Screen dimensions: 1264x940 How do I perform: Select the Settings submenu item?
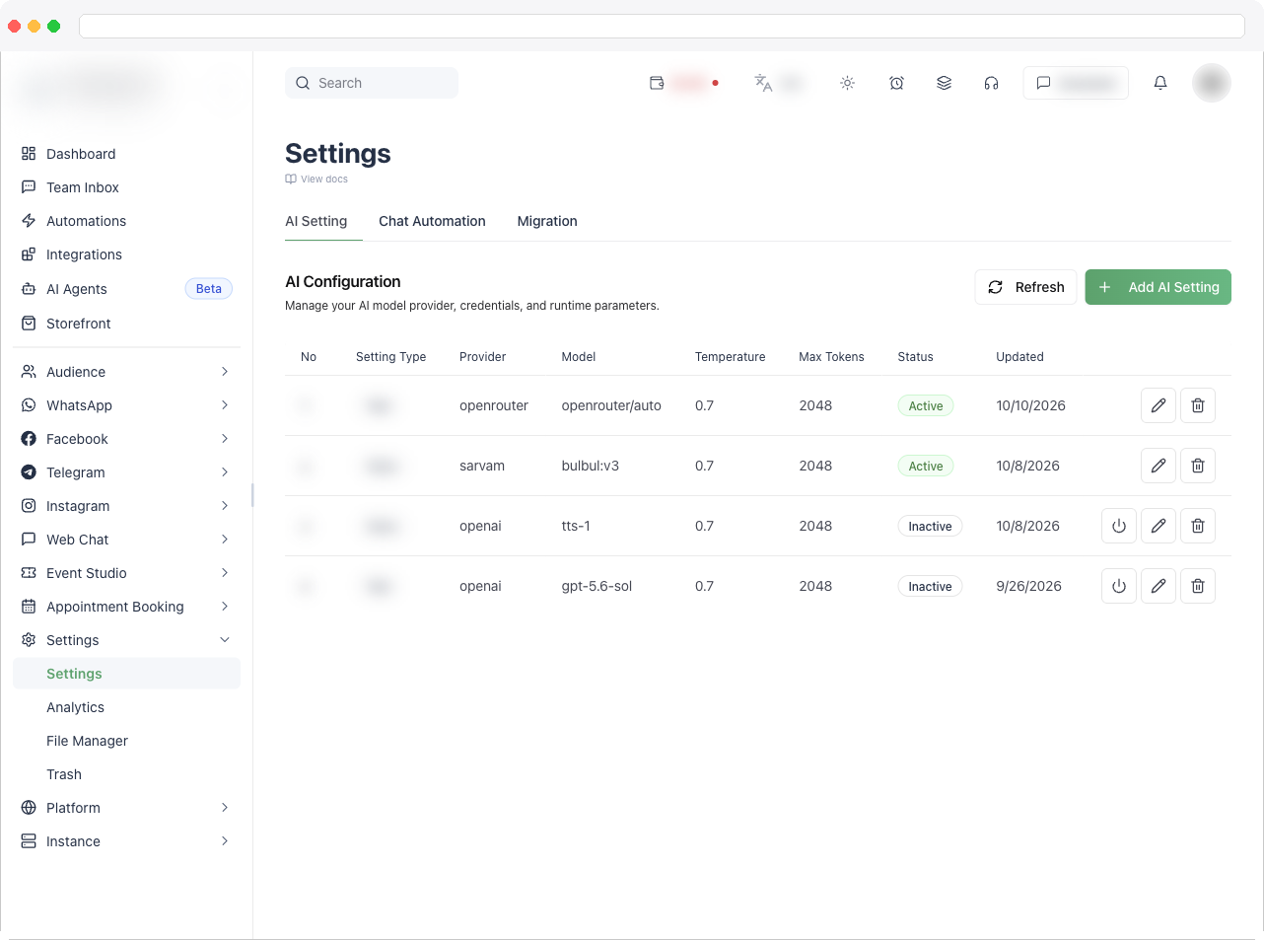(x=126, y=674)
